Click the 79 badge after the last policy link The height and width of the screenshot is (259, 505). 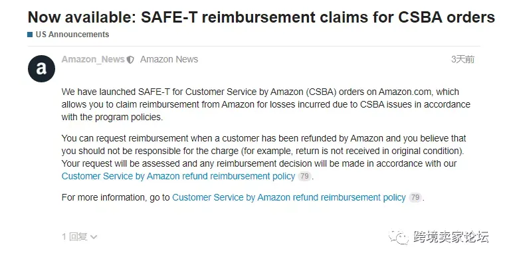click(x=415, y=197)
